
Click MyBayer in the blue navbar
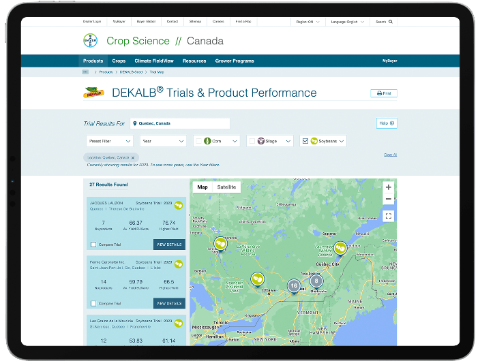pyautogui.click(x=390, y=61)
